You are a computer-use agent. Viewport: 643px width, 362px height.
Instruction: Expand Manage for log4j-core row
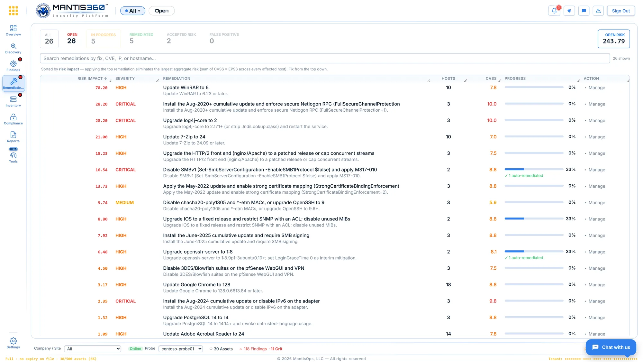(x=595, y=120)
